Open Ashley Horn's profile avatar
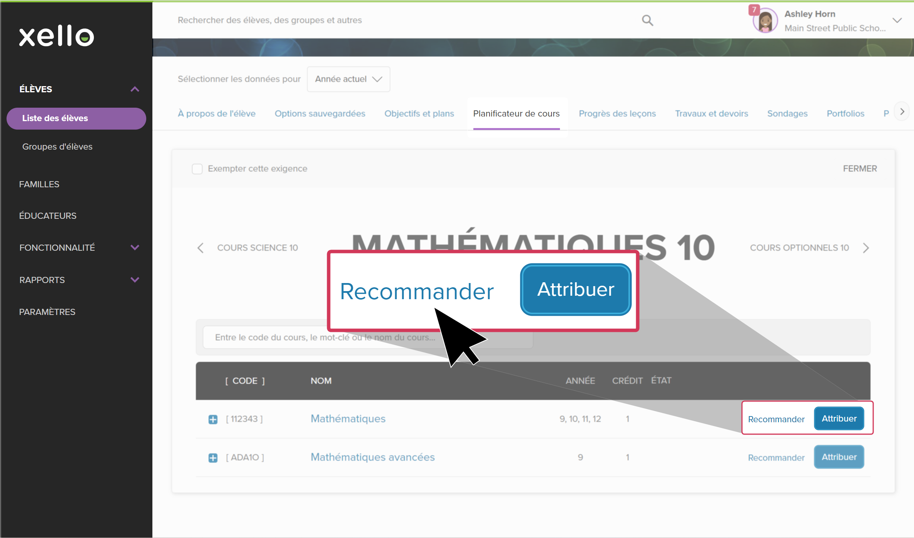 point(765,21)
